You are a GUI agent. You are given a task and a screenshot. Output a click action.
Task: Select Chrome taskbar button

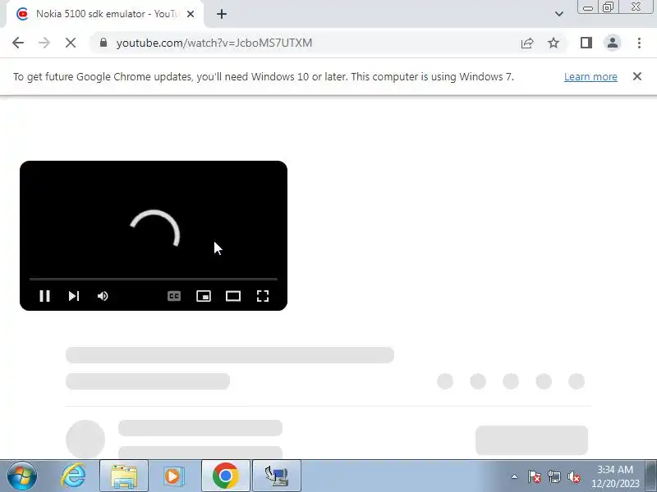[x=225, y=476]
